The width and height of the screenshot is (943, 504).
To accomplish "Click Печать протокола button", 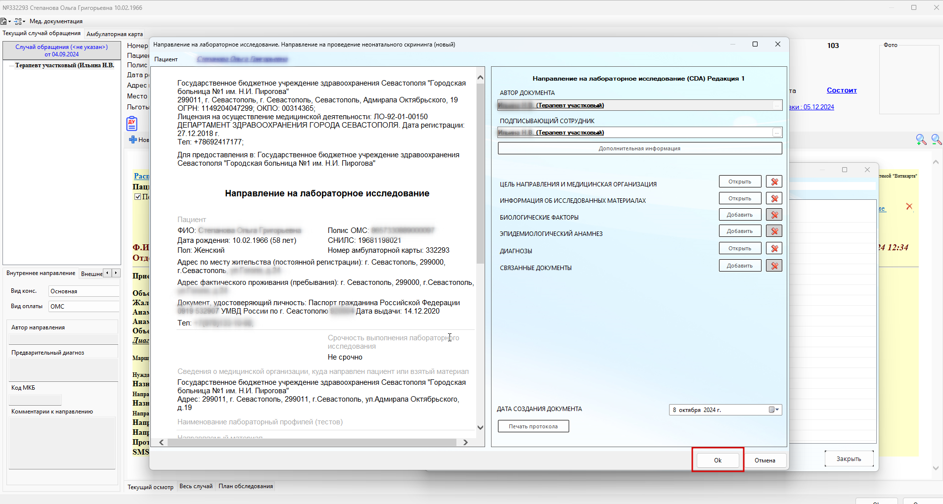I will (x=533, y=426).
